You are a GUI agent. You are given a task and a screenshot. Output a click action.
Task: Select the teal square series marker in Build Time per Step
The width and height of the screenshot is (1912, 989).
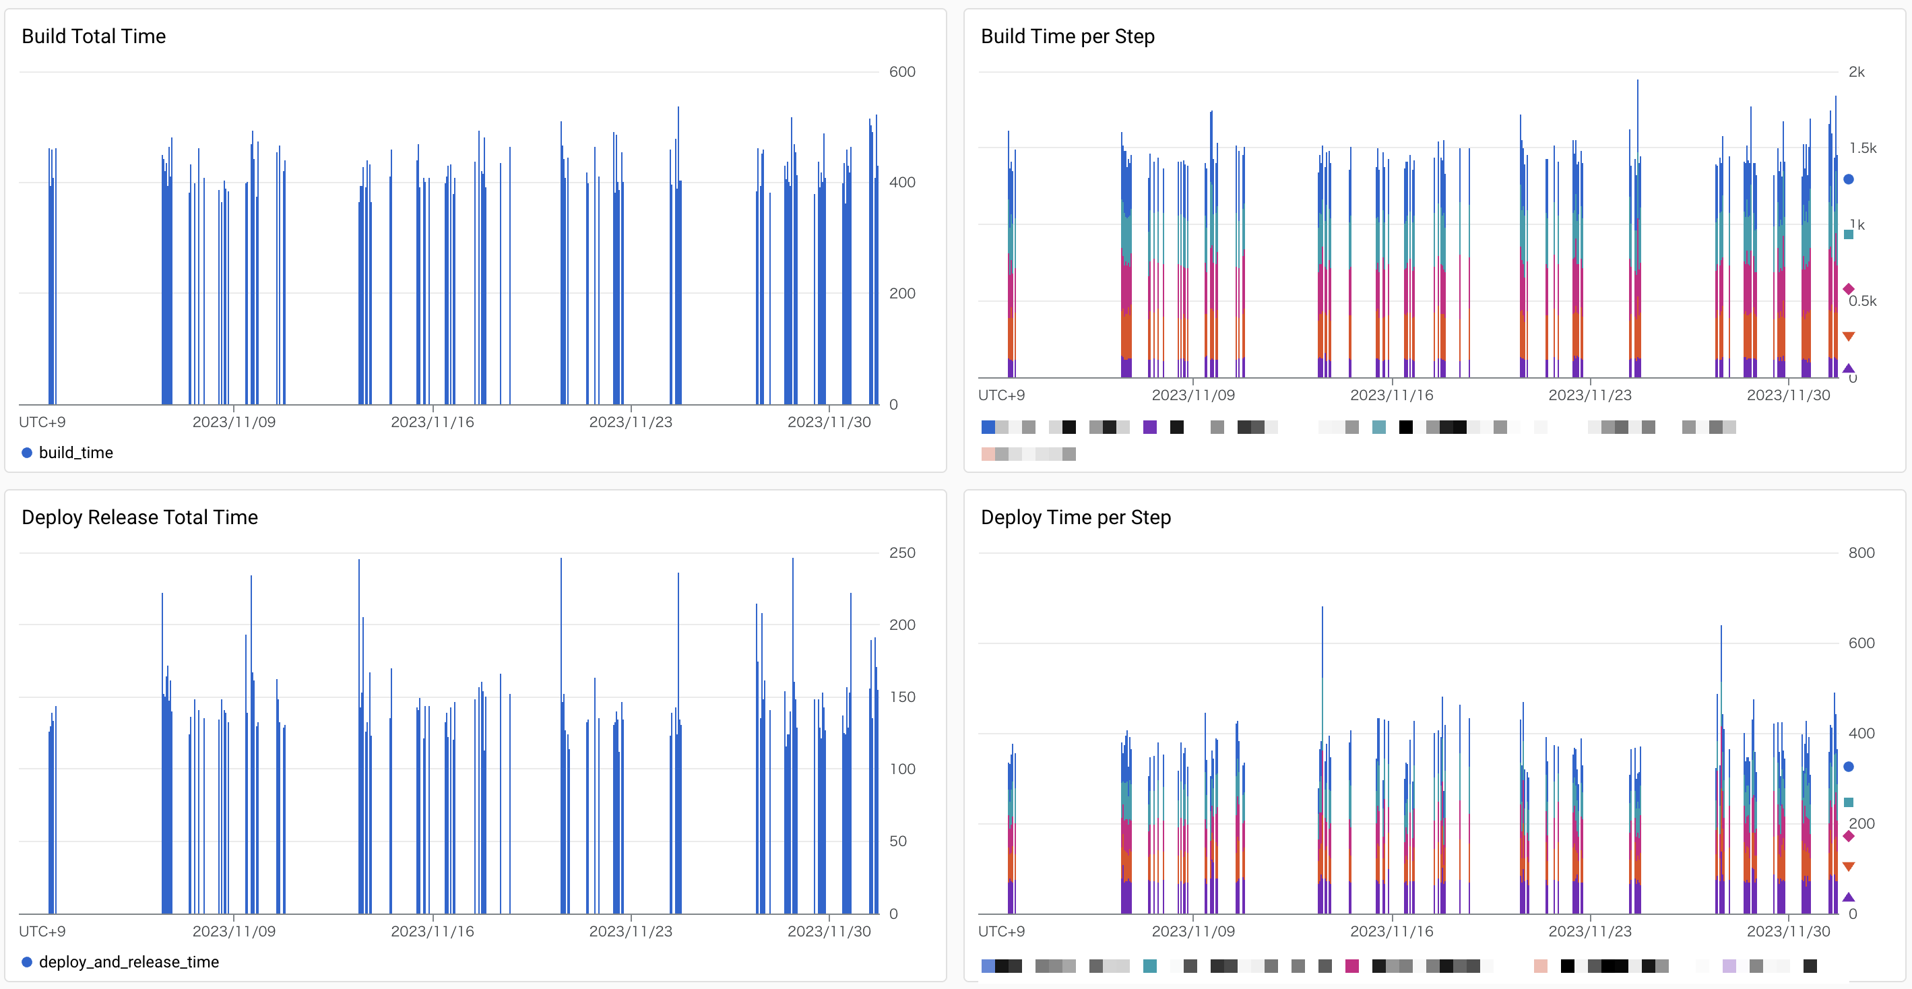click(x=1849, y=234)
